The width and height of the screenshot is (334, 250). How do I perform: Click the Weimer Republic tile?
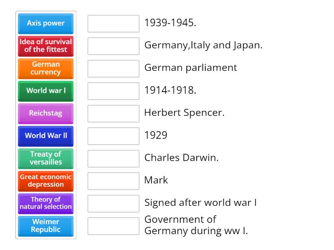tap(46, 226)
